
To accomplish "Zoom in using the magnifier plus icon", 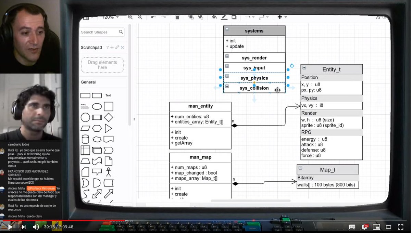I will click(130, 17).
